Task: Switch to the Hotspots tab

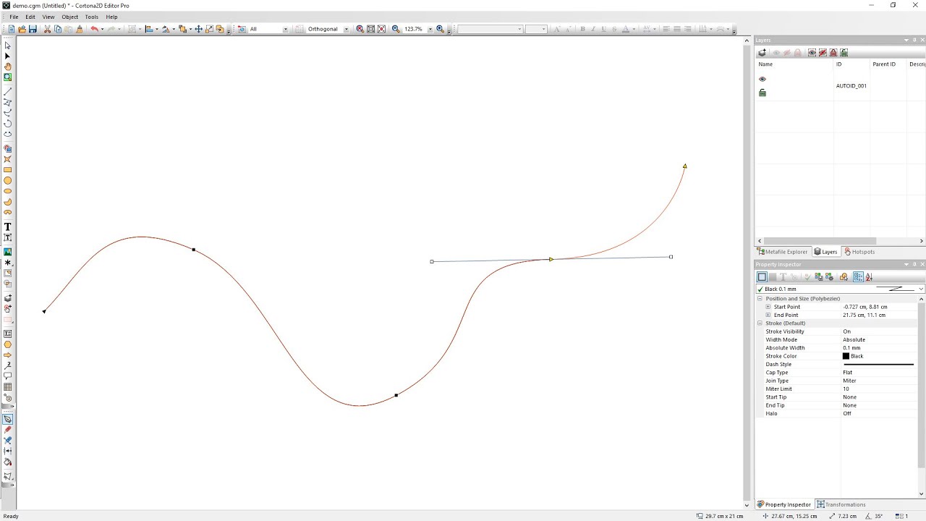Action: (x=859, y=252)
